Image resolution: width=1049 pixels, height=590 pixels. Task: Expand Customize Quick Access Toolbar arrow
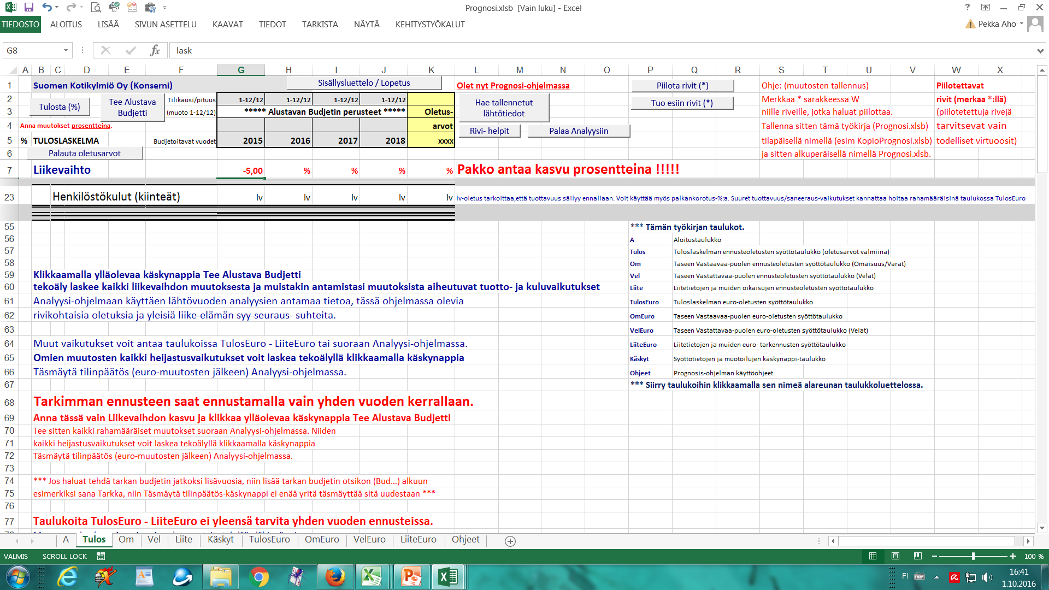[164, 8]
